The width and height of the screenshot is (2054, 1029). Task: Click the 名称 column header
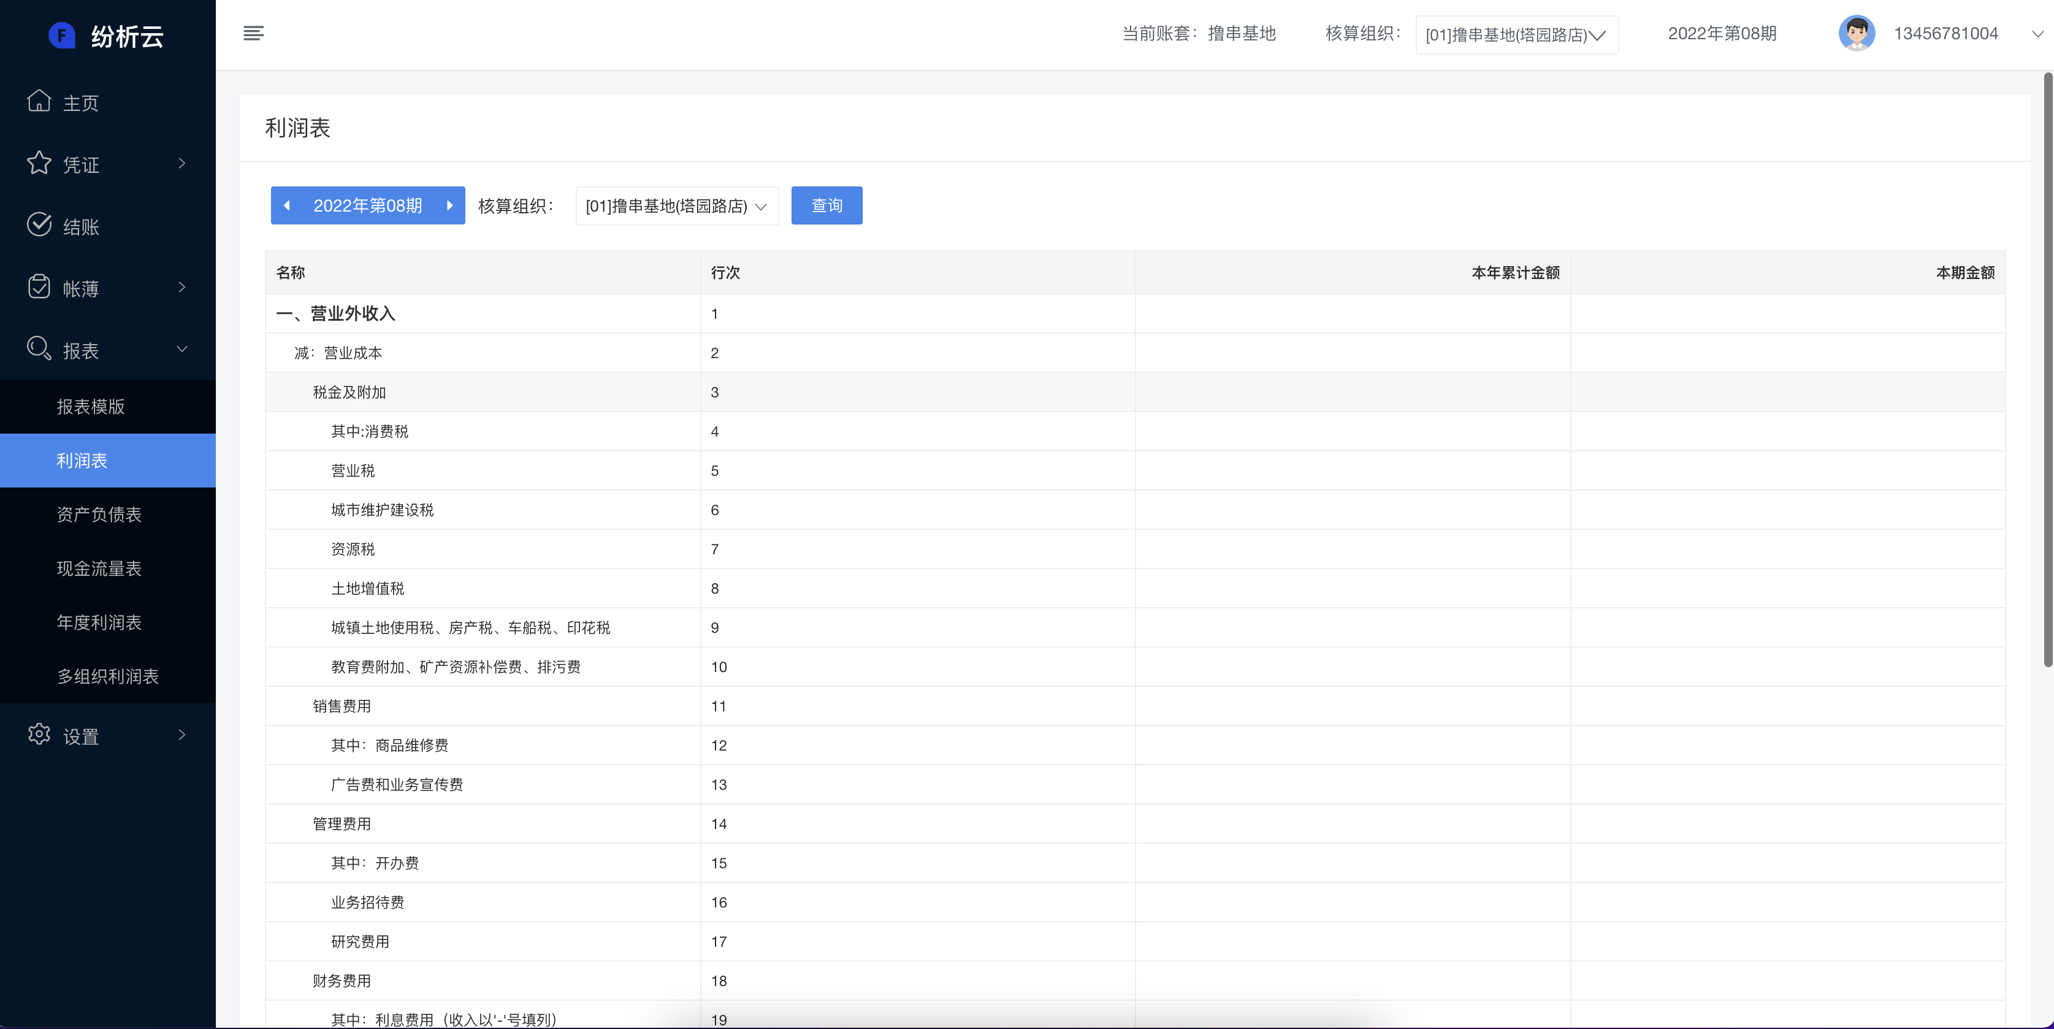pyautogui.click(x=483, y=273)
